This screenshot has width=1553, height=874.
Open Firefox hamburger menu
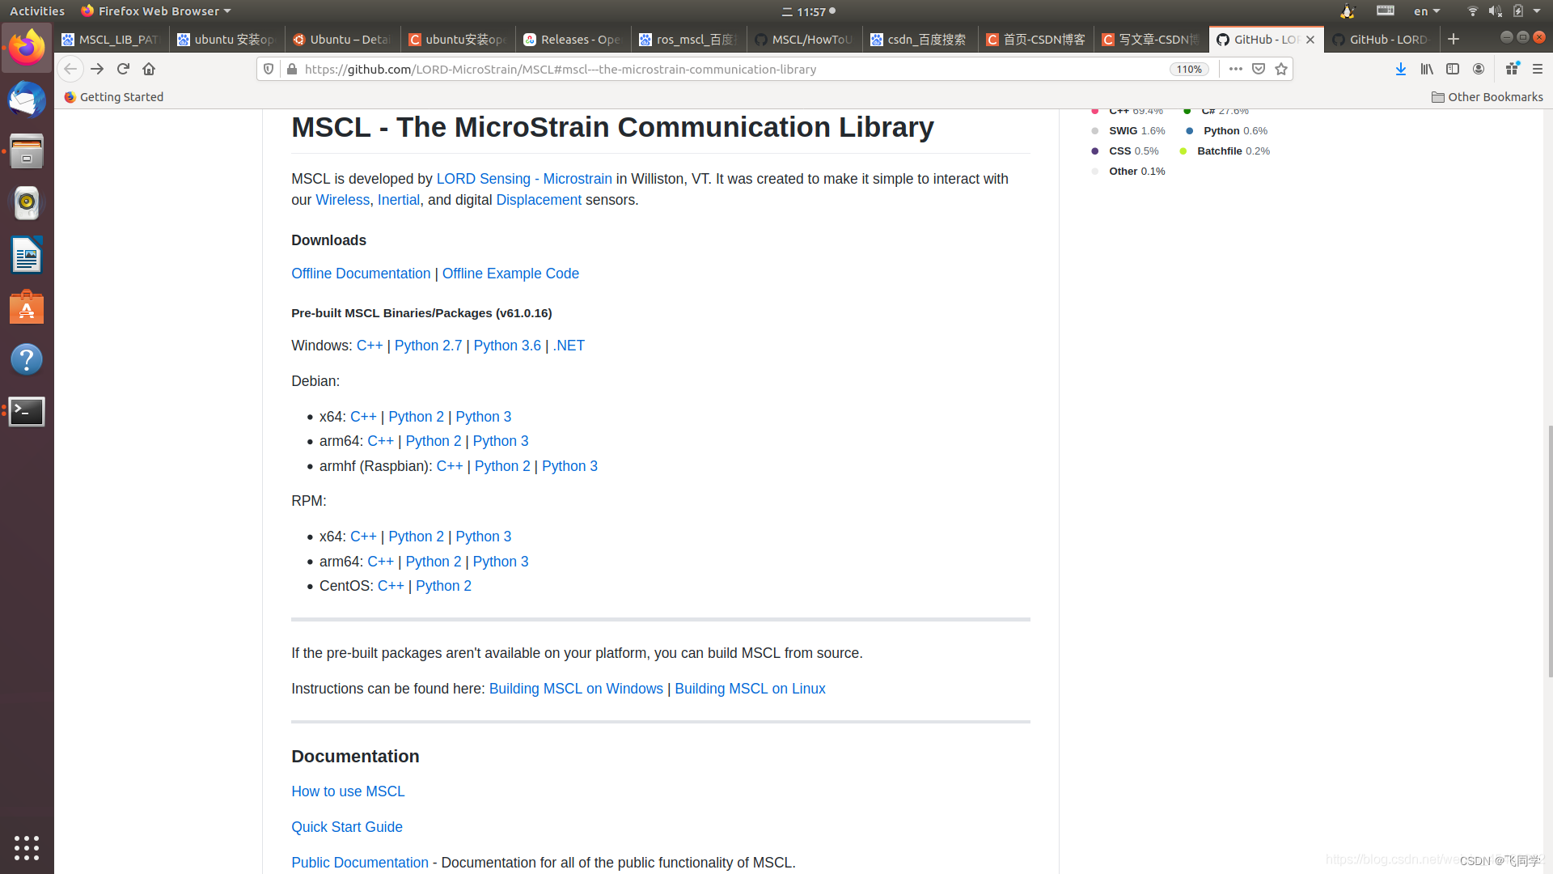1538,69
